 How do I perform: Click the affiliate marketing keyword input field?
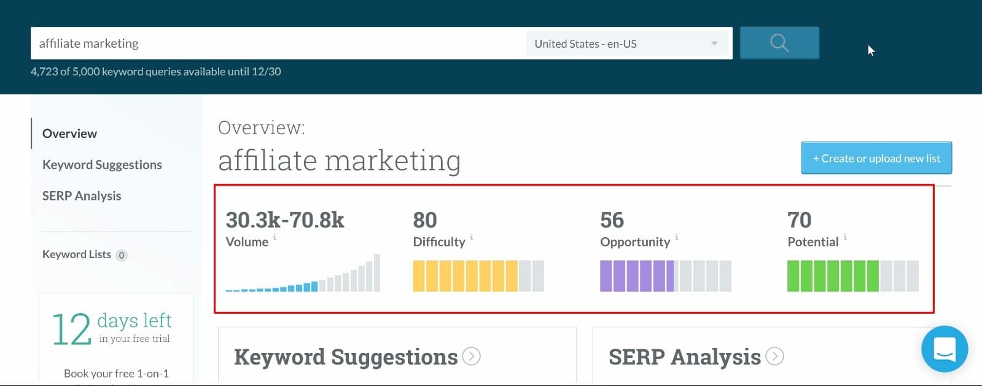(278, 44)
